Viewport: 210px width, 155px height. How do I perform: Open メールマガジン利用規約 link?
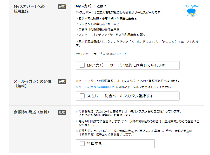click(94, 87)
